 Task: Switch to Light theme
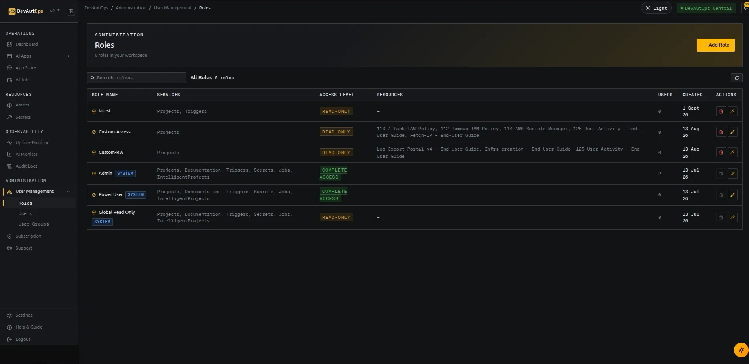[656, 8]
